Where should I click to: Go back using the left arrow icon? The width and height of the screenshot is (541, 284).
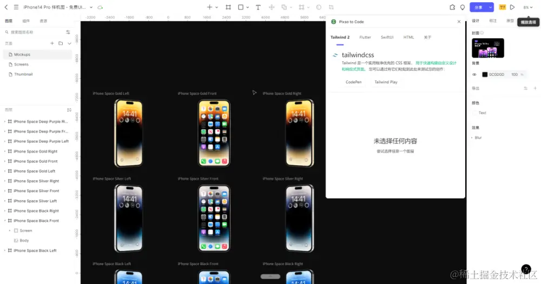point(6,7)
